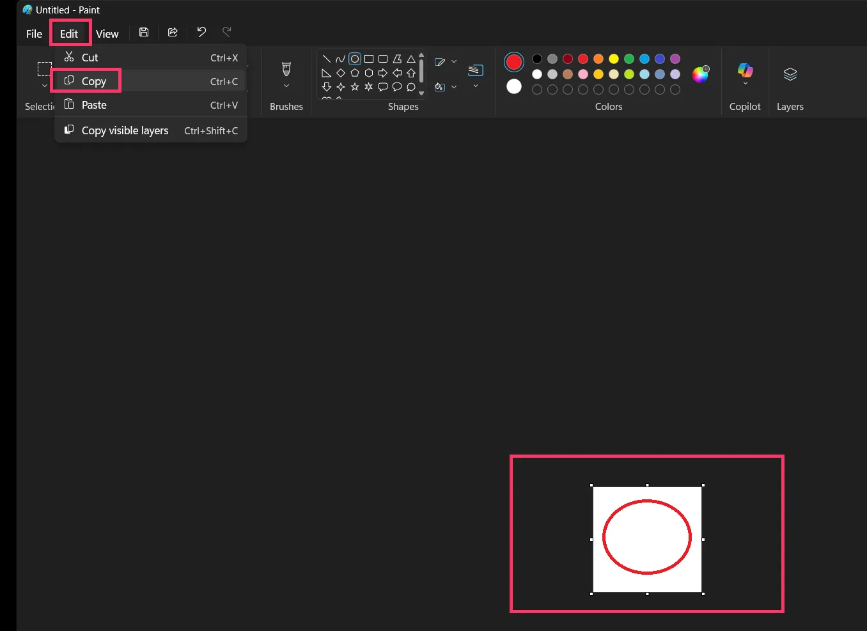Open the Brushes tool
Viewport: 867px width, 631px height.
tap(286, 68)
